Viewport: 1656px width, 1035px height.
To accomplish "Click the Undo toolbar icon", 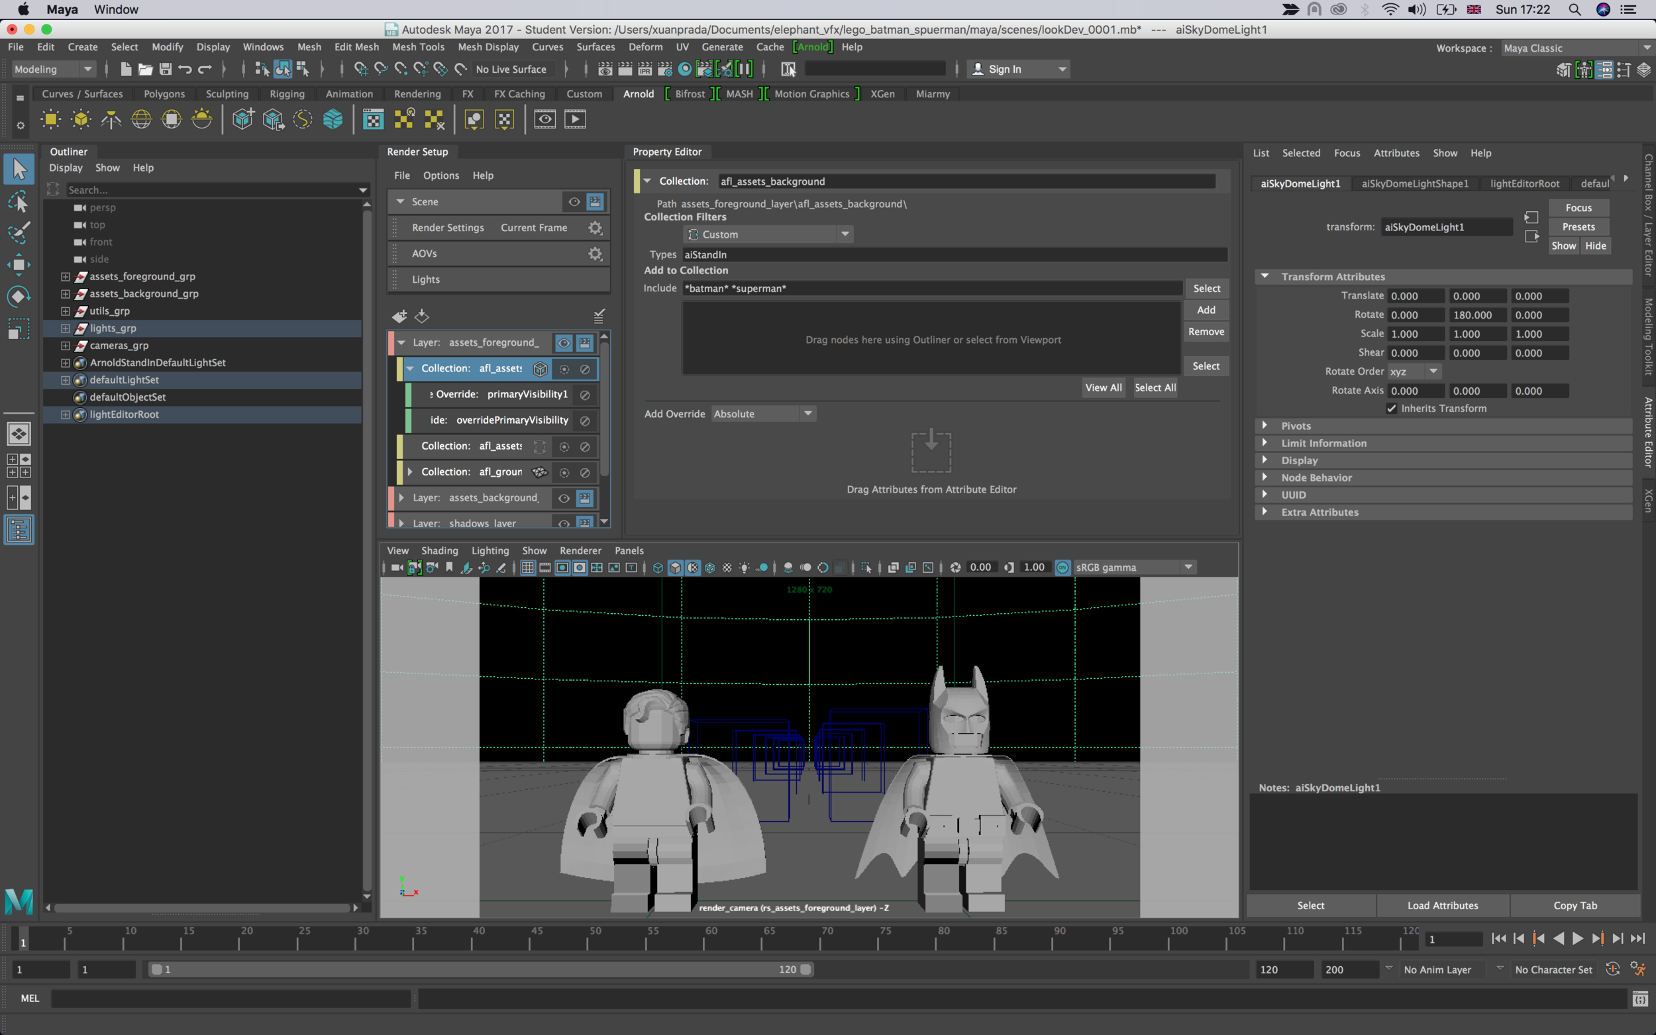I will click(185, 69).
